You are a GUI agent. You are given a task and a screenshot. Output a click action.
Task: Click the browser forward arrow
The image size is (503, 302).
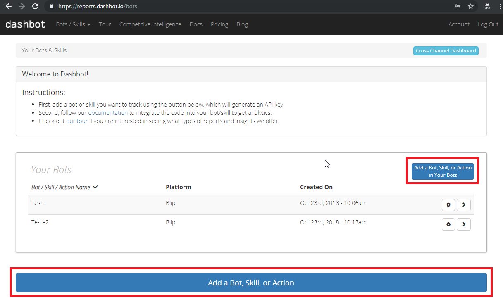(x=22, y=6)
